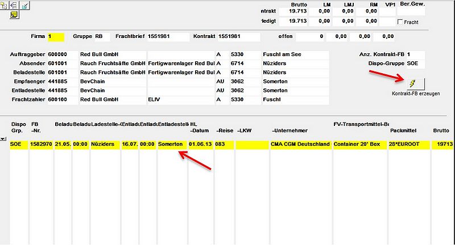Click the 28*EUROOT Packmittel cell
Viewport: 455px width, 245px height.
409,145
